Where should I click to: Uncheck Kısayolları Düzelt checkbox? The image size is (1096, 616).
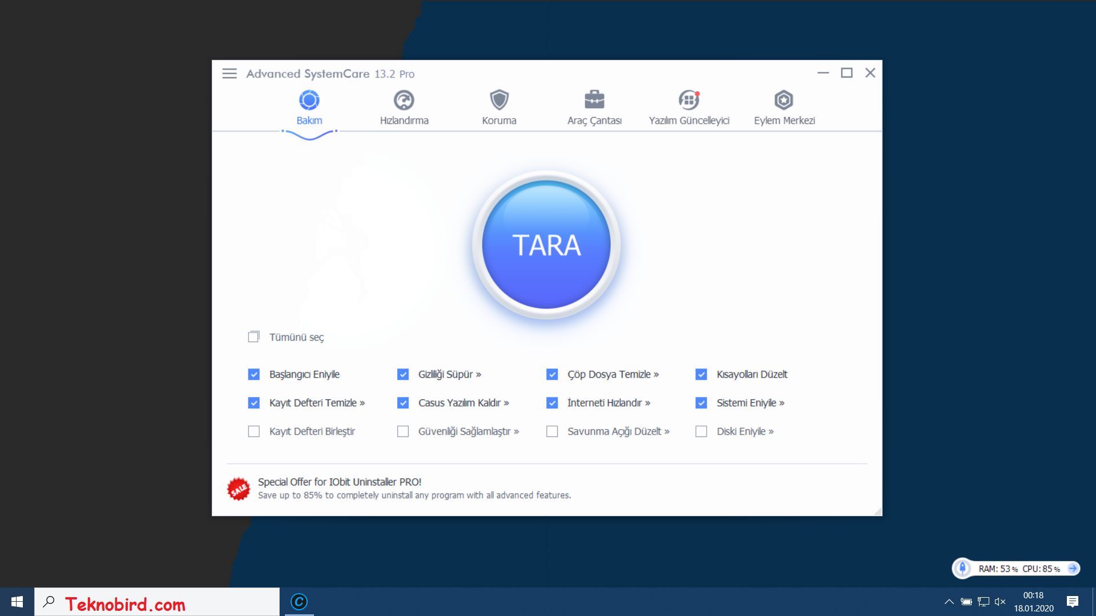click(x=702, y=374)
